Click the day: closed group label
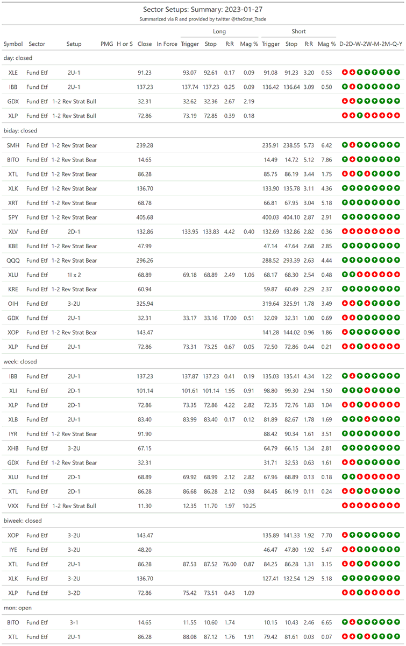406x646 pixels. click(18, 58)
